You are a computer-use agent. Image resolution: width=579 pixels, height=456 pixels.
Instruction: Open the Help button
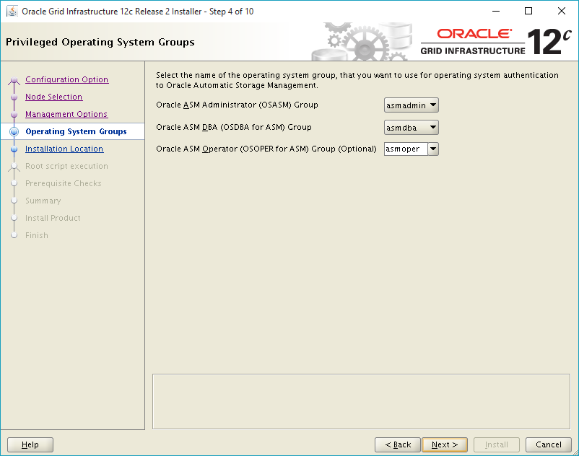(30, 444)
